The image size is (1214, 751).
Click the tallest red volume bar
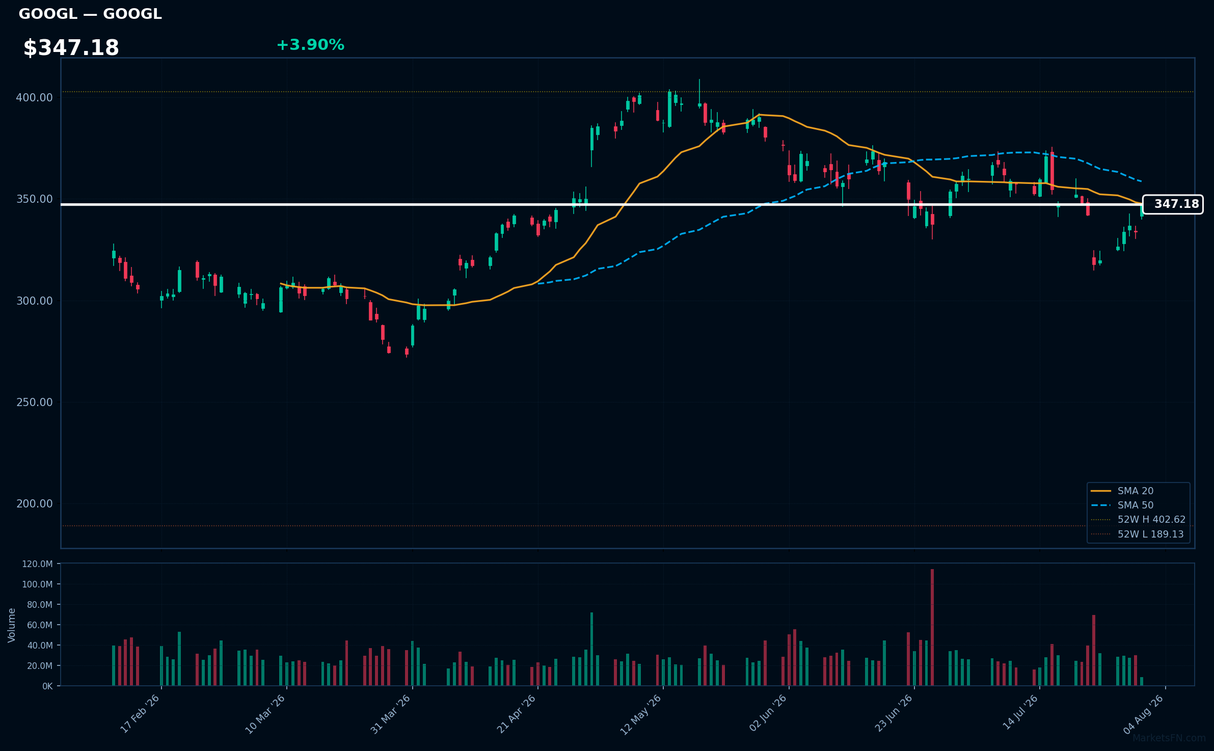[932, 627]
